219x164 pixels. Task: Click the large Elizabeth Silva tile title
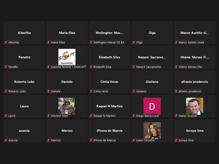point(109,57)
